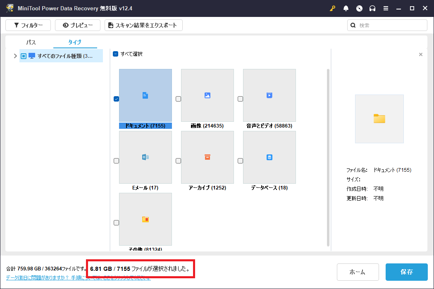The image size is (434, 289).
Task: Click the ファイル名 value in preview panel
Action: point(392,170)
